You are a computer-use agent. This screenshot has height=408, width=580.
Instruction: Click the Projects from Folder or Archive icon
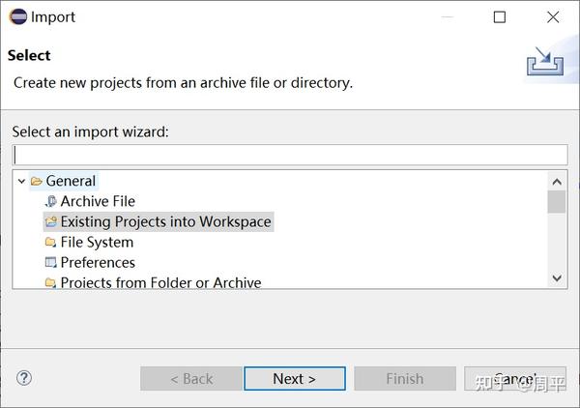click(x=51, y=282)
